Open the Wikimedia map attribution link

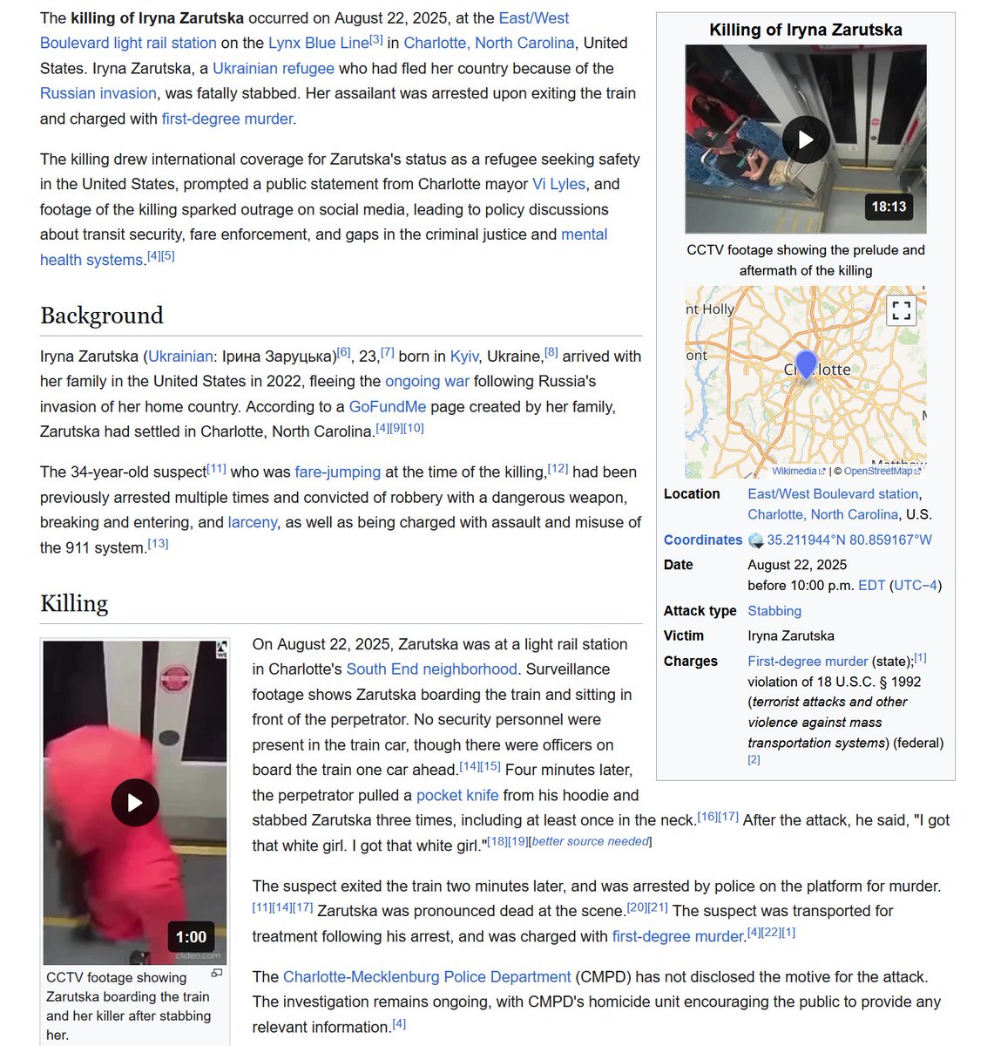coord(797,471)
